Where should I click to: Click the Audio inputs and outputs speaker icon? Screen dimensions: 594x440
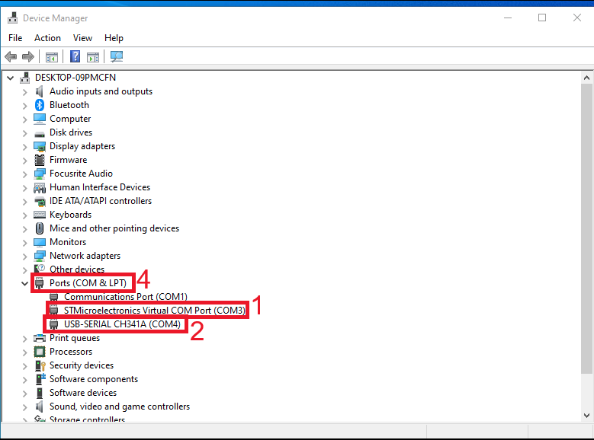click(40, 91)
